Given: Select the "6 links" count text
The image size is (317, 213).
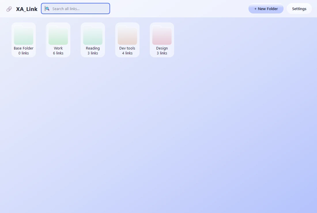Looking at the screenshot, I should click(58, 53).
